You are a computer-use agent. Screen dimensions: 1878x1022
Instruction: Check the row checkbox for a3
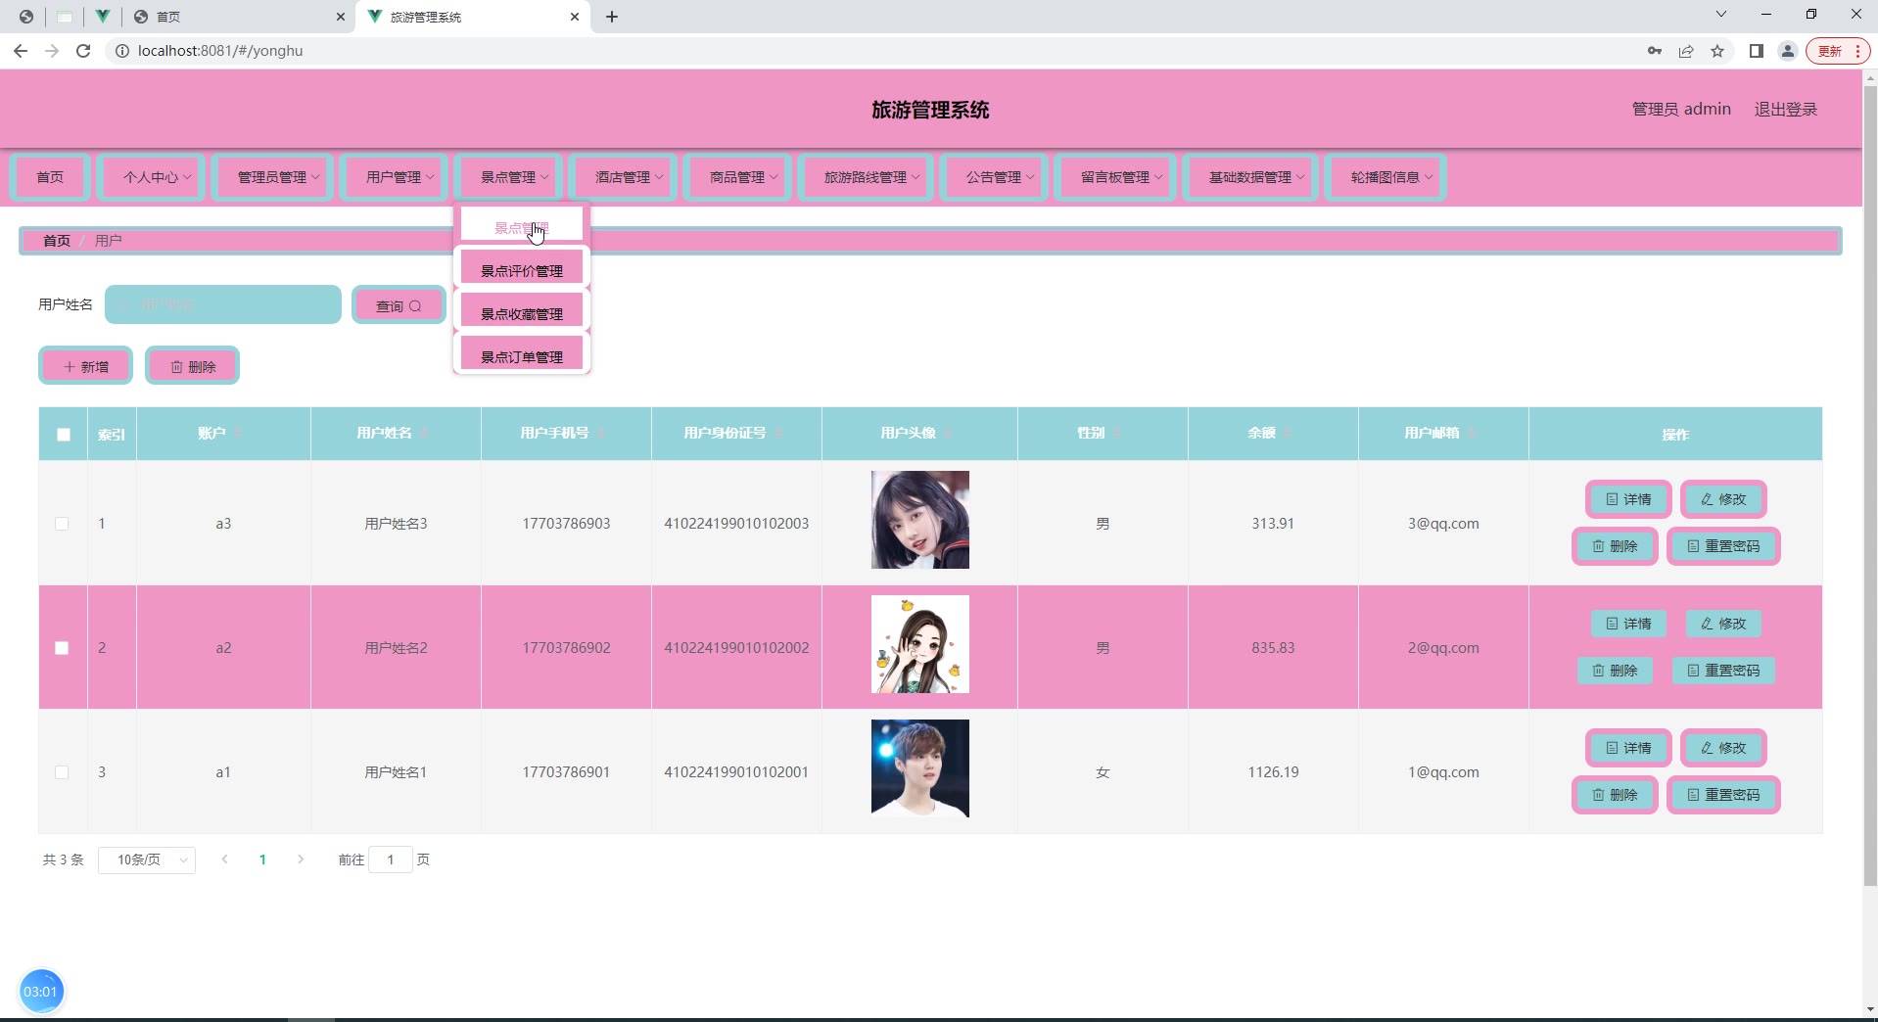tap(62, 524)
